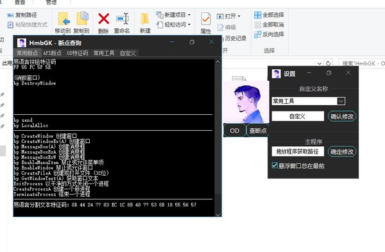The width and height of the screenshot is (385, 252).
Task: Click the HmbGK window avatar icon
Action: (x=22, y=43)
